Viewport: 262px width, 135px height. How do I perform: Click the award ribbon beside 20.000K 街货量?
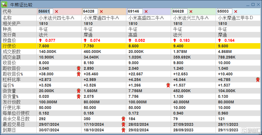(x=79, y=91)
